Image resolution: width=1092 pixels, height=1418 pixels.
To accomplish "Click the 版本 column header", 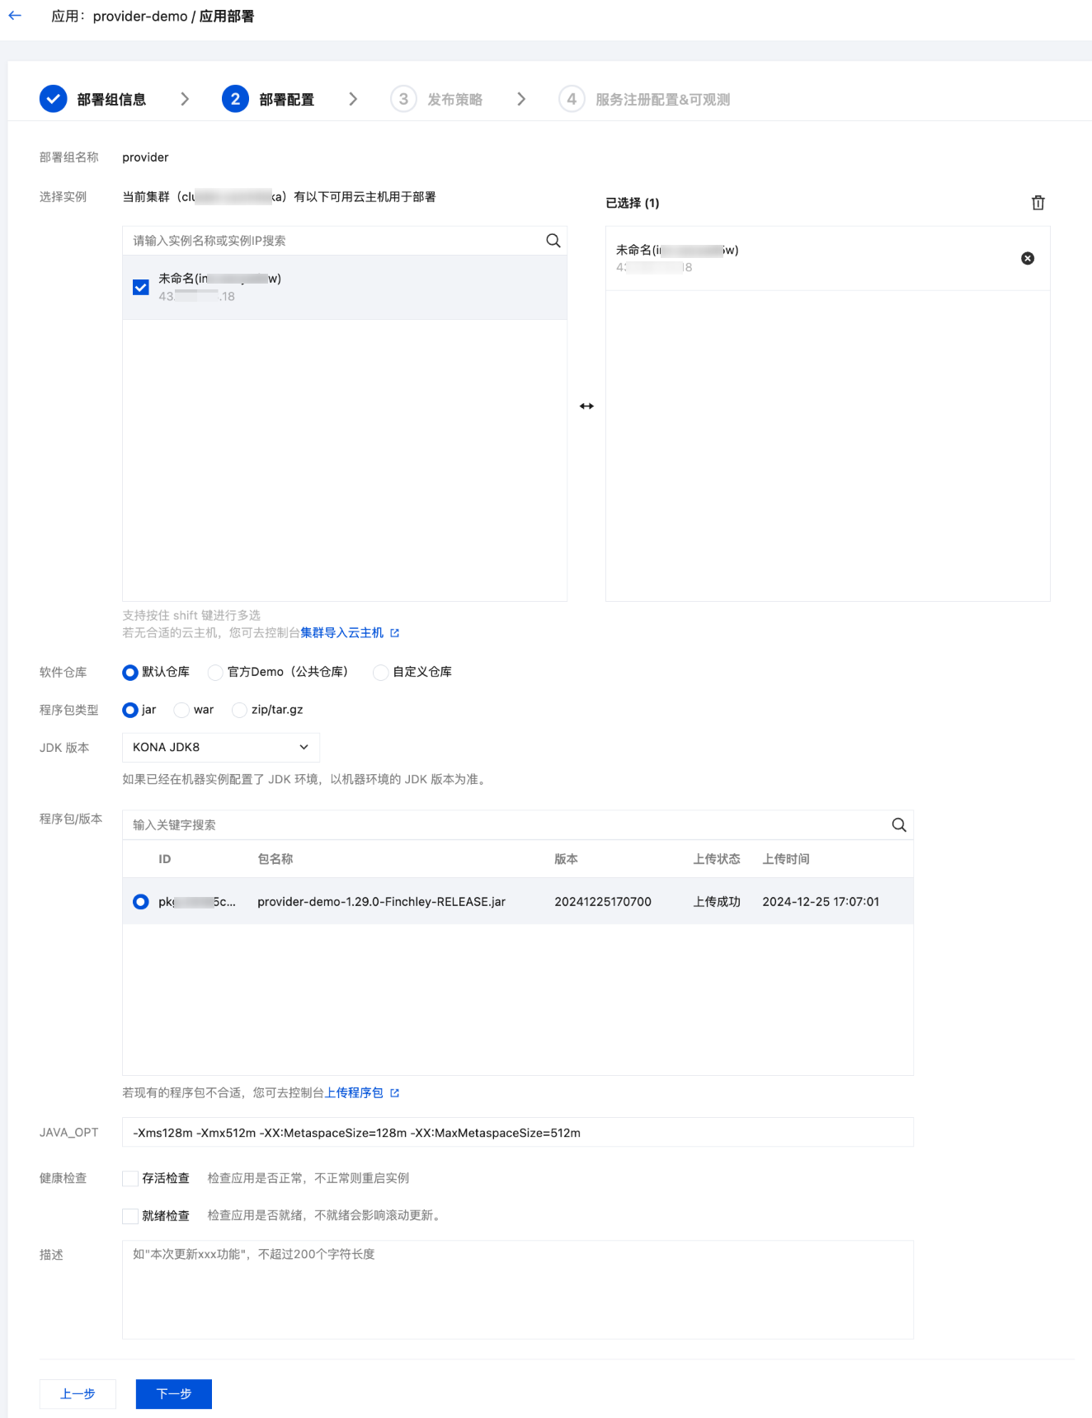I will [566, 859].
